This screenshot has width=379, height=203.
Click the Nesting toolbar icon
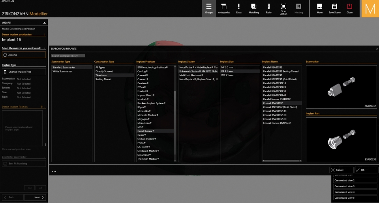tap(298, 9)
